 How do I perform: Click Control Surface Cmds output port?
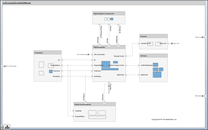125,65
